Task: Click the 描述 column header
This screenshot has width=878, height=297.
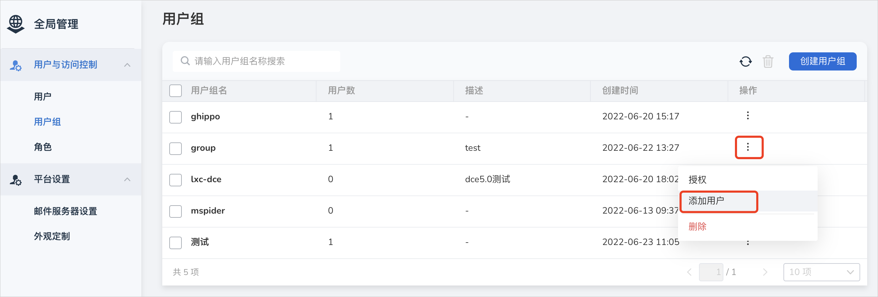Action: 474,90
